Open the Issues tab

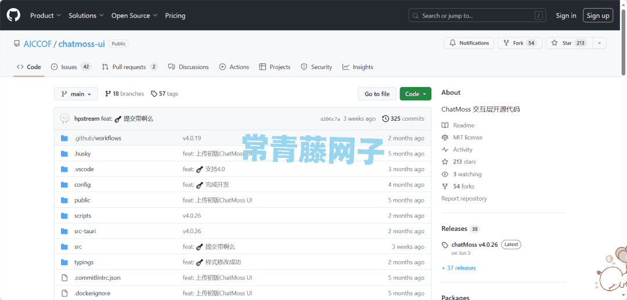71,67
